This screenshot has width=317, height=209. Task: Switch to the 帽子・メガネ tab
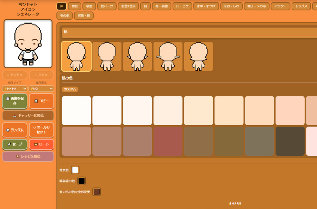(256, 6)
